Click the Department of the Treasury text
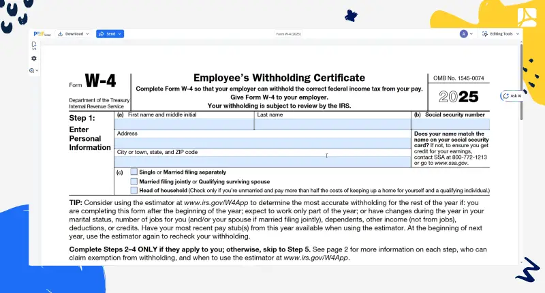The image size is (545, 293). (99, 100)
